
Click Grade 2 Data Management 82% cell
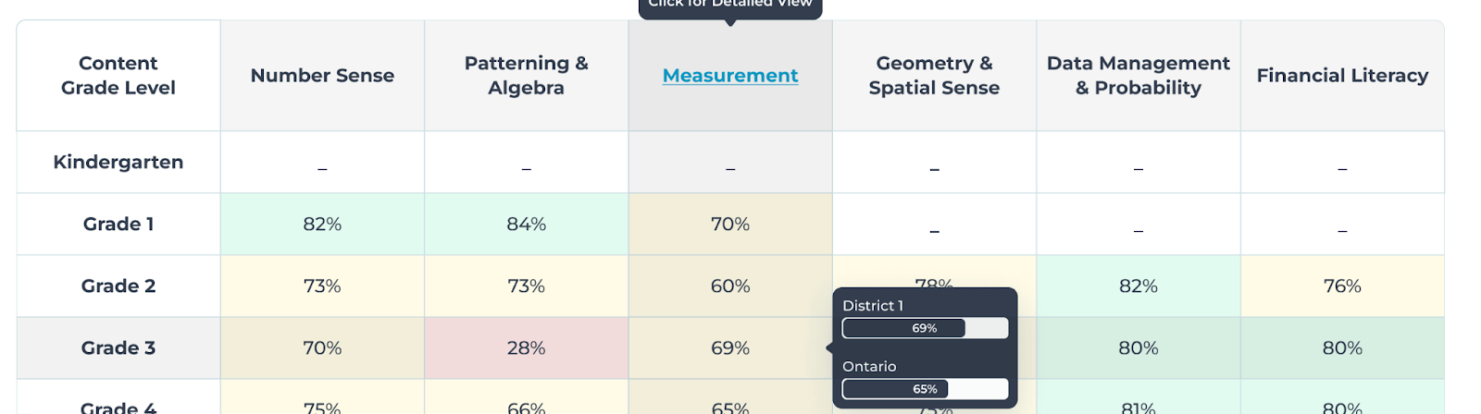pyautogui.click(x=1139, y=286)
